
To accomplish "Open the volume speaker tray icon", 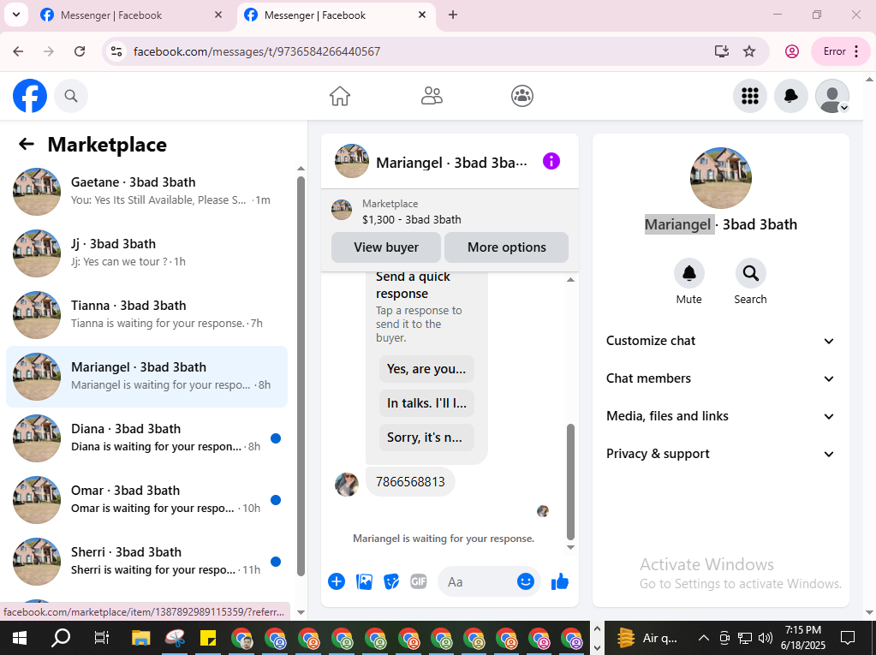I will pyautogui.click(x=766, y=638).
